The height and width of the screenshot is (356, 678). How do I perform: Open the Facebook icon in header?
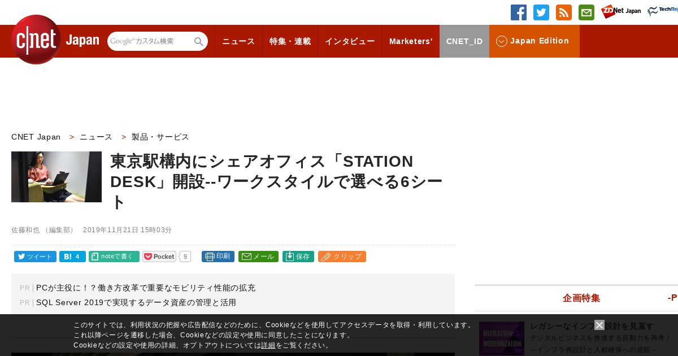tap(519, 12)
